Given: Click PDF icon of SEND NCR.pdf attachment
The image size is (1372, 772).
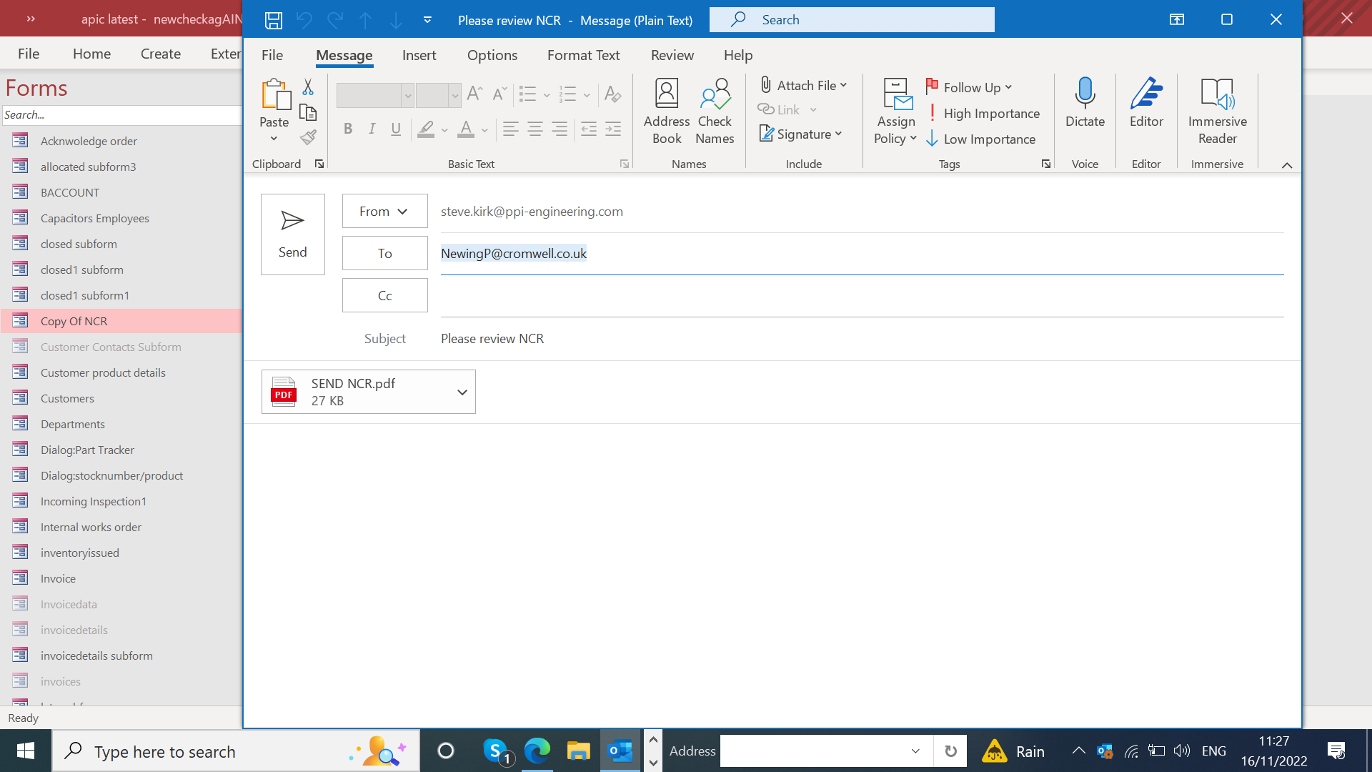Looking at the screenshot, I should (x=284, y=392).
